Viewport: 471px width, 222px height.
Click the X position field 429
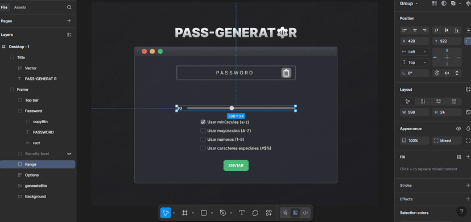pyautogui.click(x=415, y=41)
